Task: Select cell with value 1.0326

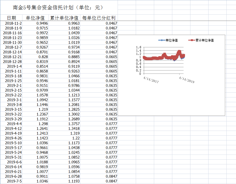Action: [x=64, y=38]
